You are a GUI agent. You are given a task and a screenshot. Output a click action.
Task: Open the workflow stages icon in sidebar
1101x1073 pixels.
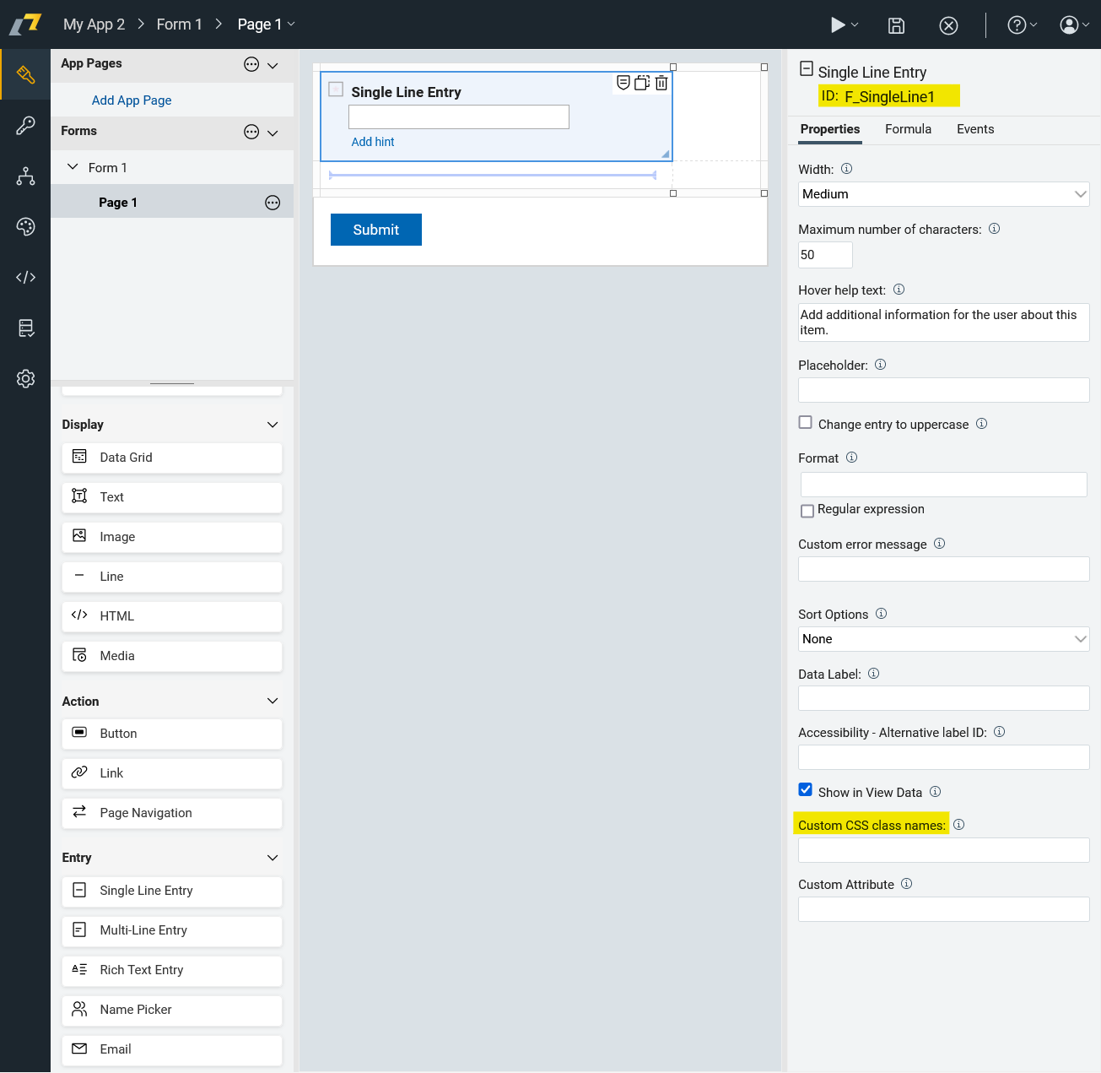tap(25, 176)
